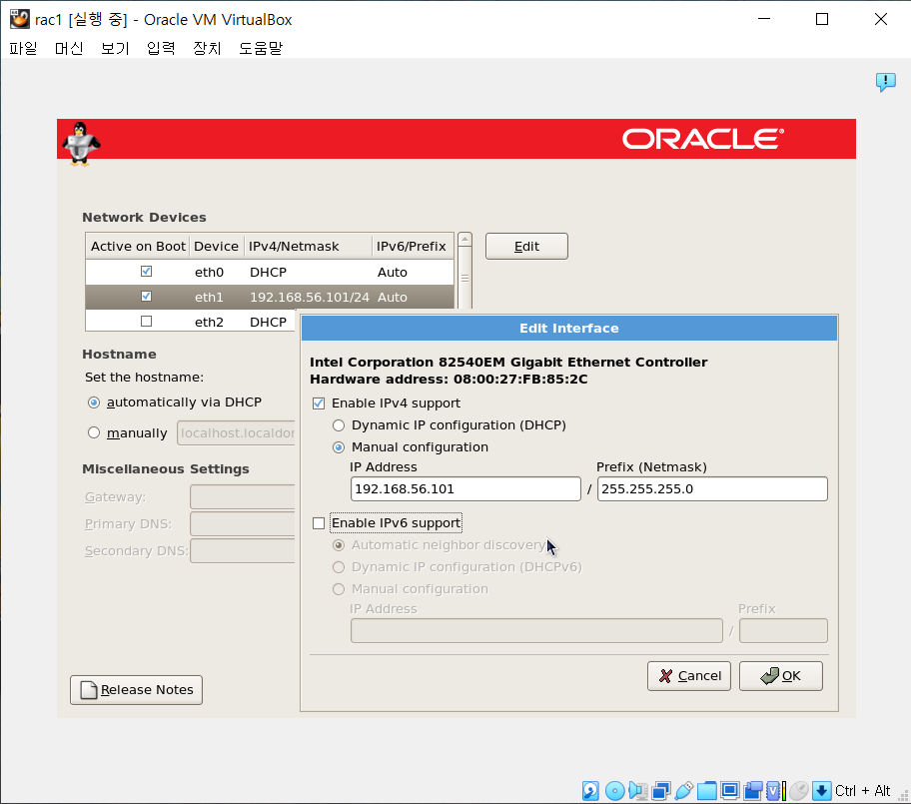Open the 파일 menu

point(23,48)
